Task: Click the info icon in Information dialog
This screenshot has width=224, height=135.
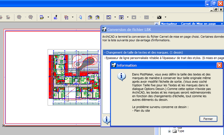Action: click(x=121, y=77)
